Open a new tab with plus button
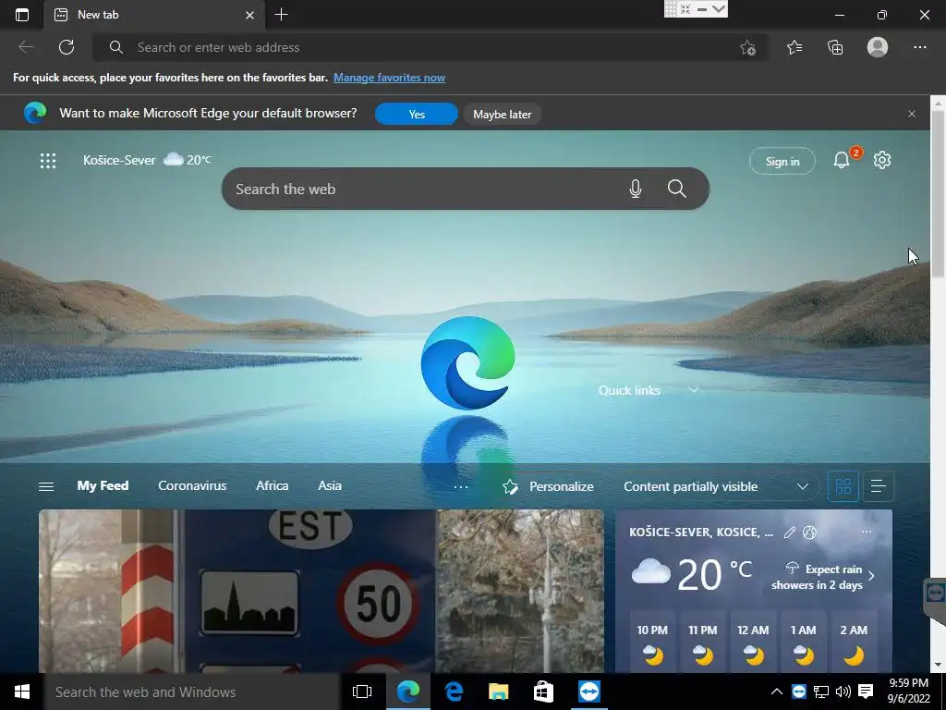The width and height of the screenshot is (946, 710). tap(281, 15)
